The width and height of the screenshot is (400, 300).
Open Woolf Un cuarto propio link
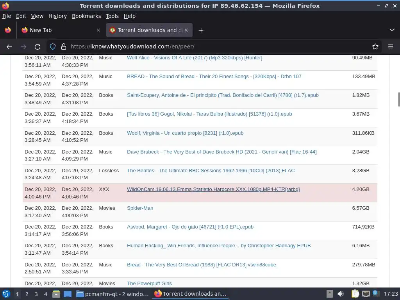(185, 133)
